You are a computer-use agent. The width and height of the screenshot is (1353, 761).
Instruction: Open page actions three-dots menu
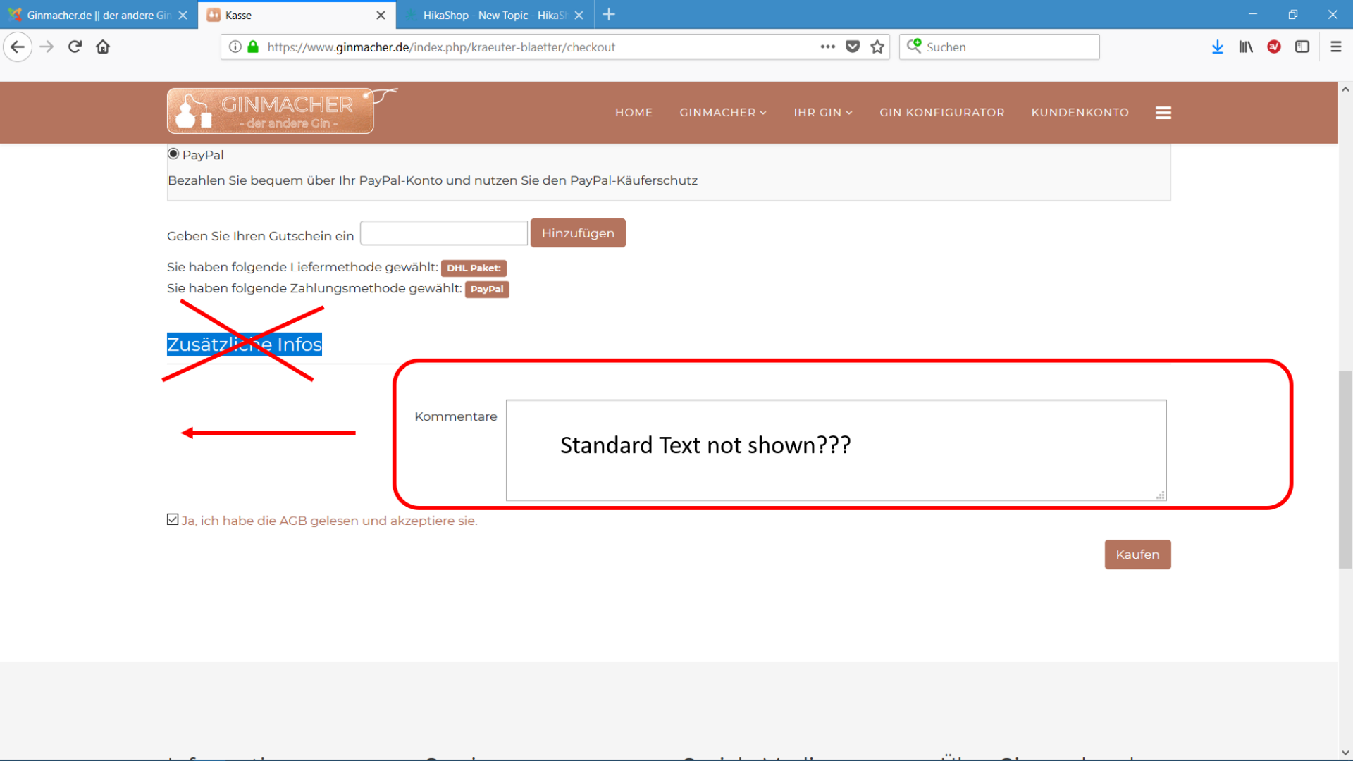(x=827, y=47)
